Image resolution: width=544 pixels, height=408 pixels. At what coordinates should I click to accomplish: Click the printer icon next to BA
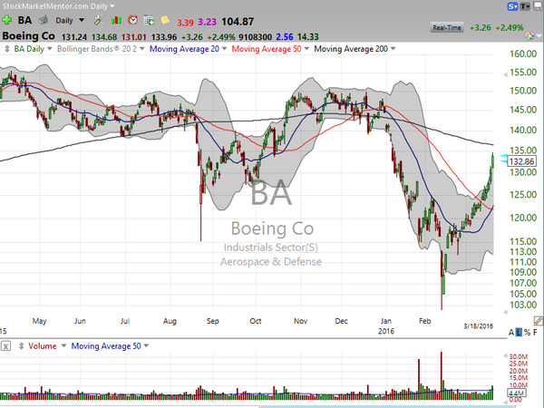coord(43,21)
